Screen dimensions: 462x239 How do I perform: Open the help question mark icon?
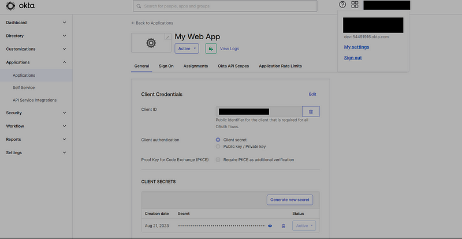click(x=342, y=5)
